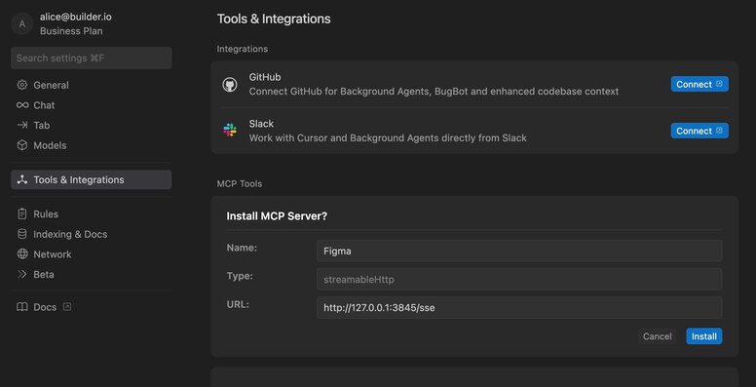Select Tools & Integrations in the sidebar
Viewport: 756px width, 387px height.
(x=92, y=179)
